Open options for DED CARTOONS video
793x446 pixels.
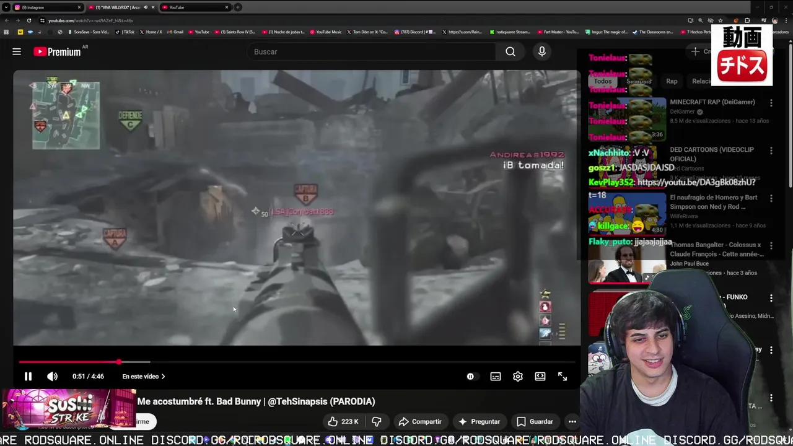(x=771, y=151)
